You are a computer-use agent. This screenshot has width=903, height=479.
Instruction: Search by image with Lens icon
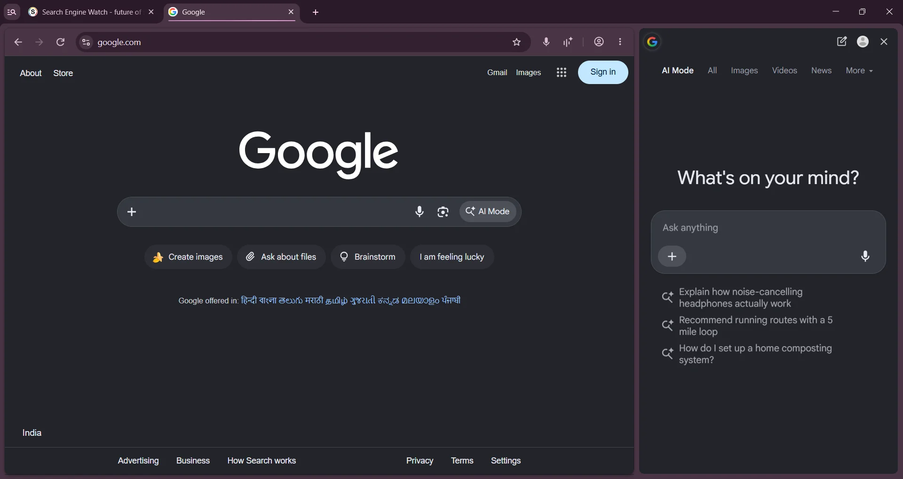(x=443, y=212)
